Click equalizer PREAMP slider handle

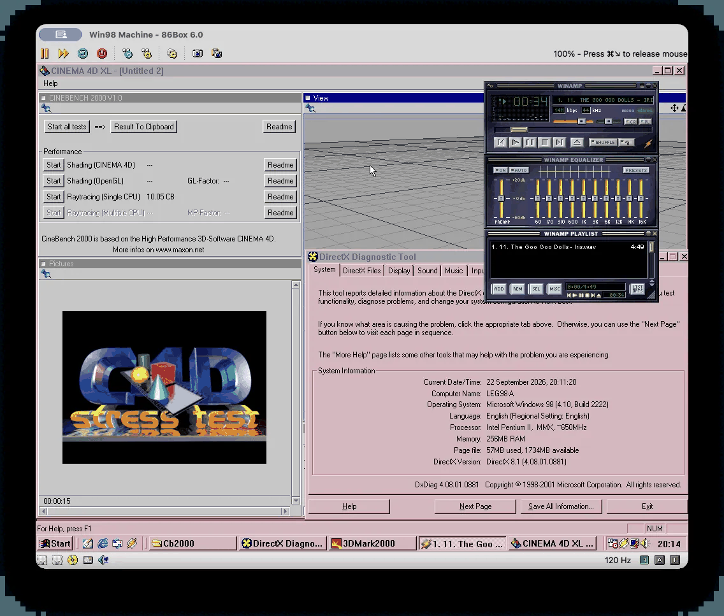click(x=501, y=198)
